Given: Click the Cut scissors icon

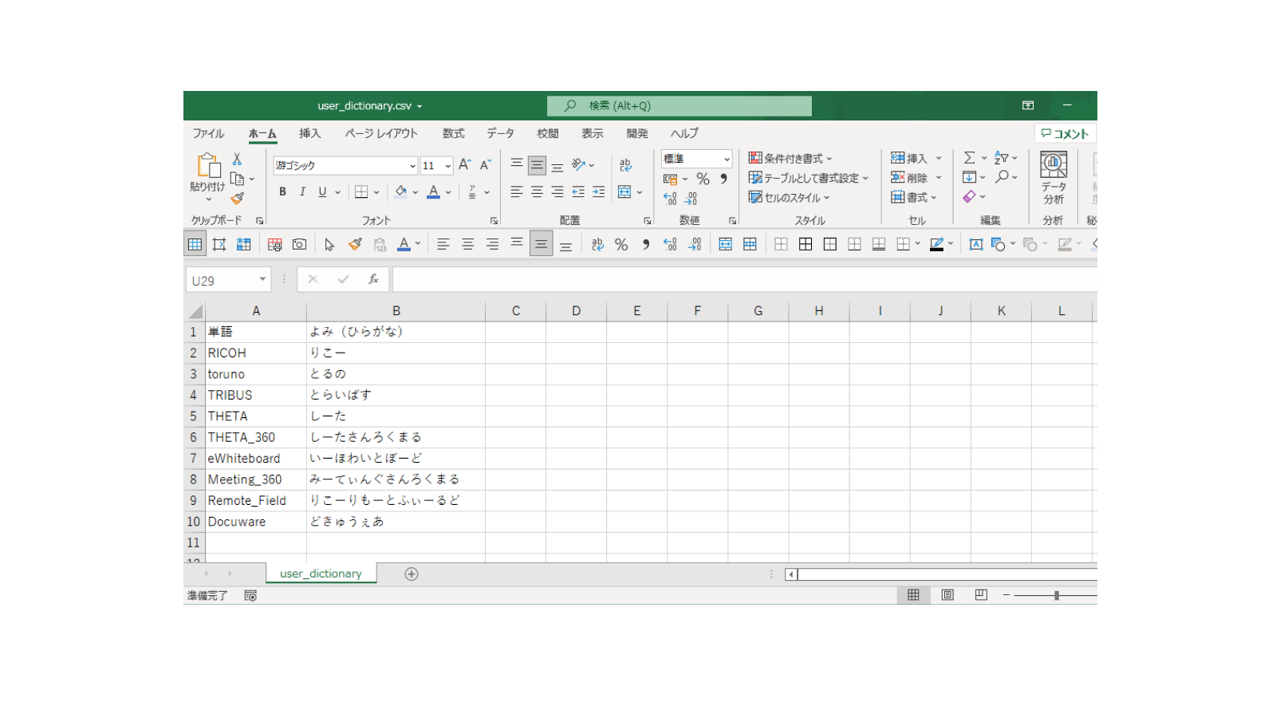Looking at the screenshot, I should pyautogui.click(x=237, y=159).
